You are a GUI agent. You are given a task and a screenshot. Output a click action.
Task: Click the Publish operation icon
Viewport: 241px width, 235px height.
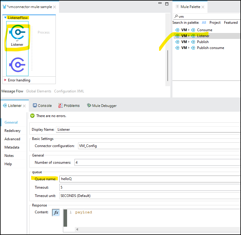(193, 42)
